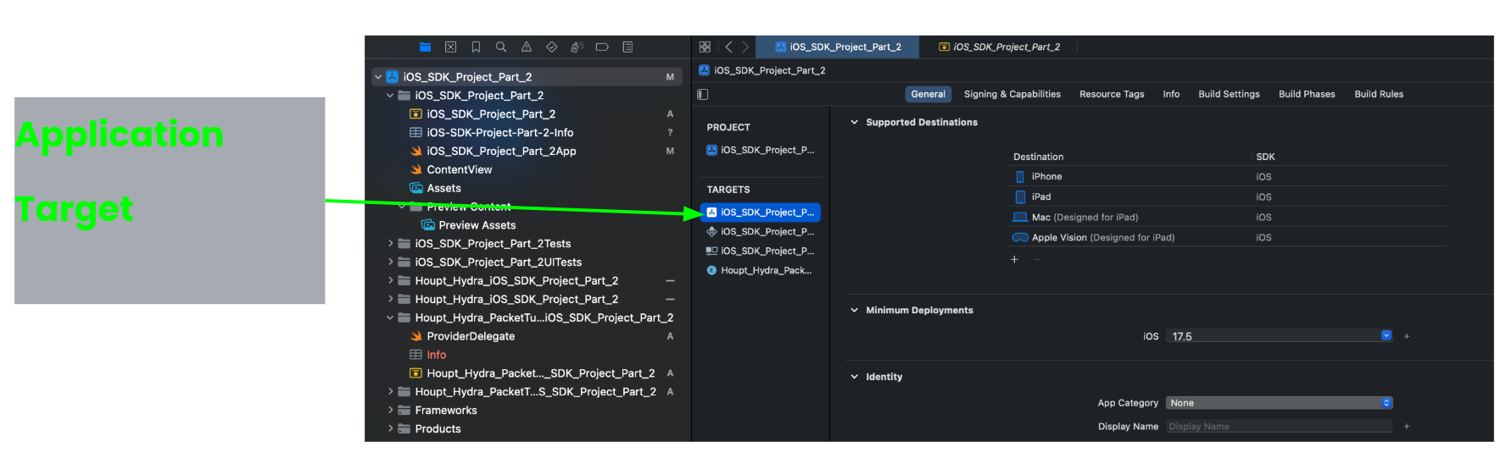Image resolution: width=1506 pixels, height=464 pixels.
Task: Click the Display Name text field
Action: [x=1280, y=427]
